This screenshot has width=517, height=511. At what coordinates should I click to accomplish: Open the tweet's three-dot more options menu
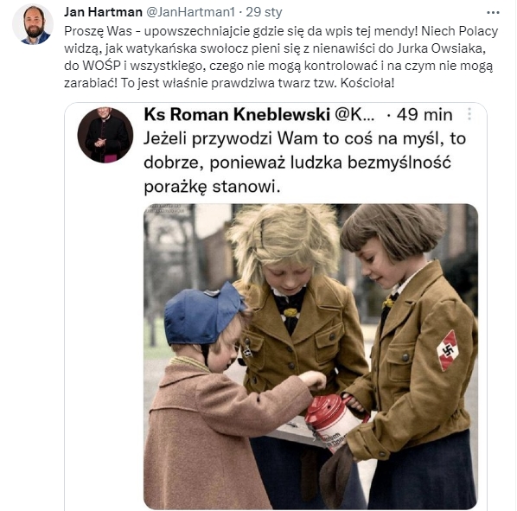click(493, 13)
